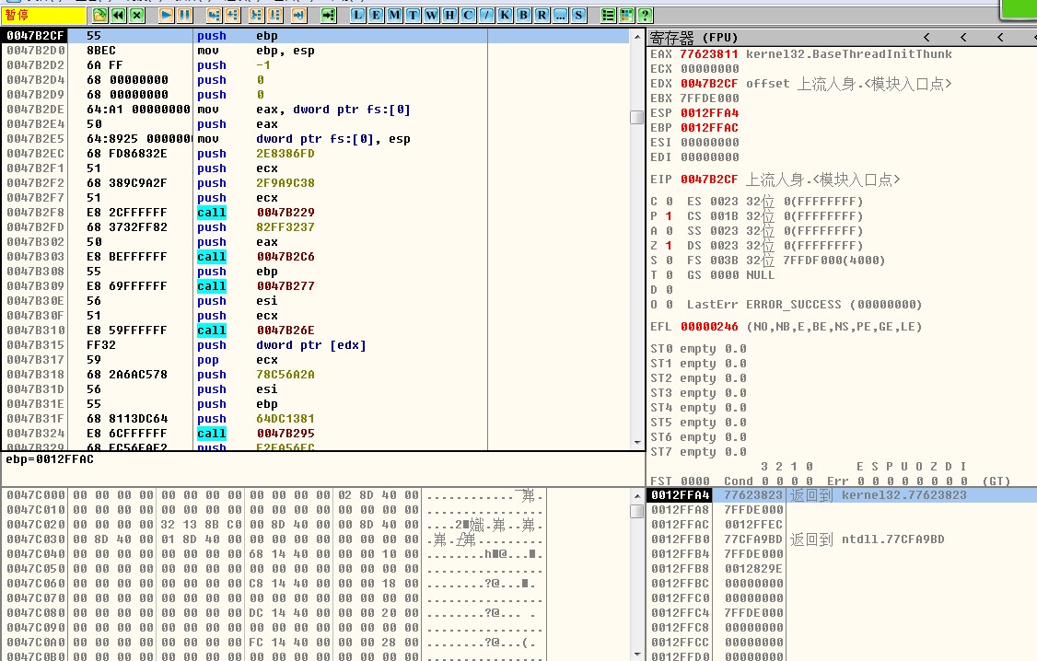Viewport: 1037px width, 661px height.
Task: Show Executable modules with E button
Action: 376,15
